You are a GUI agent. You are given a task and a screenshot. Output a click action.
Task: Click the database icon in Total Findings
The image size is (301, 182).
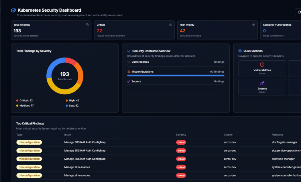(x=87, y=25)
